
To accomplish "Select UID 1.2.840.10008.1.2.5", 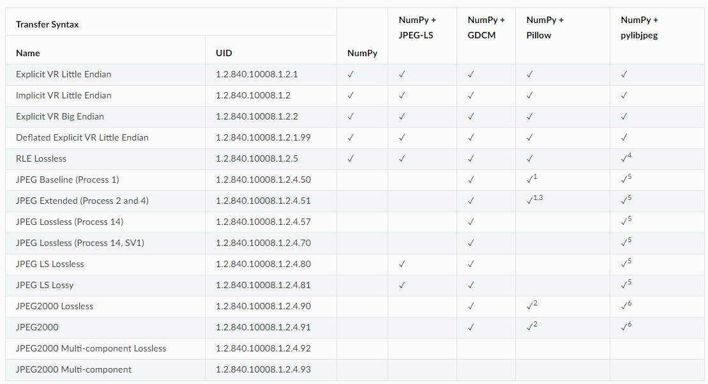I will coord(257,158).
